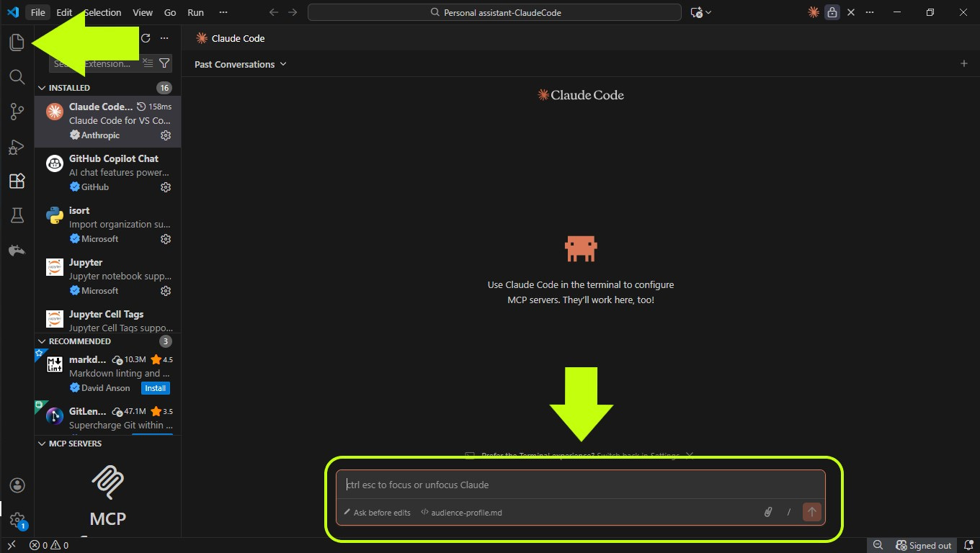The image size is (980, 553).
Task: Open settings gear for Claude Code extension
Action: (x=166, y=135)
